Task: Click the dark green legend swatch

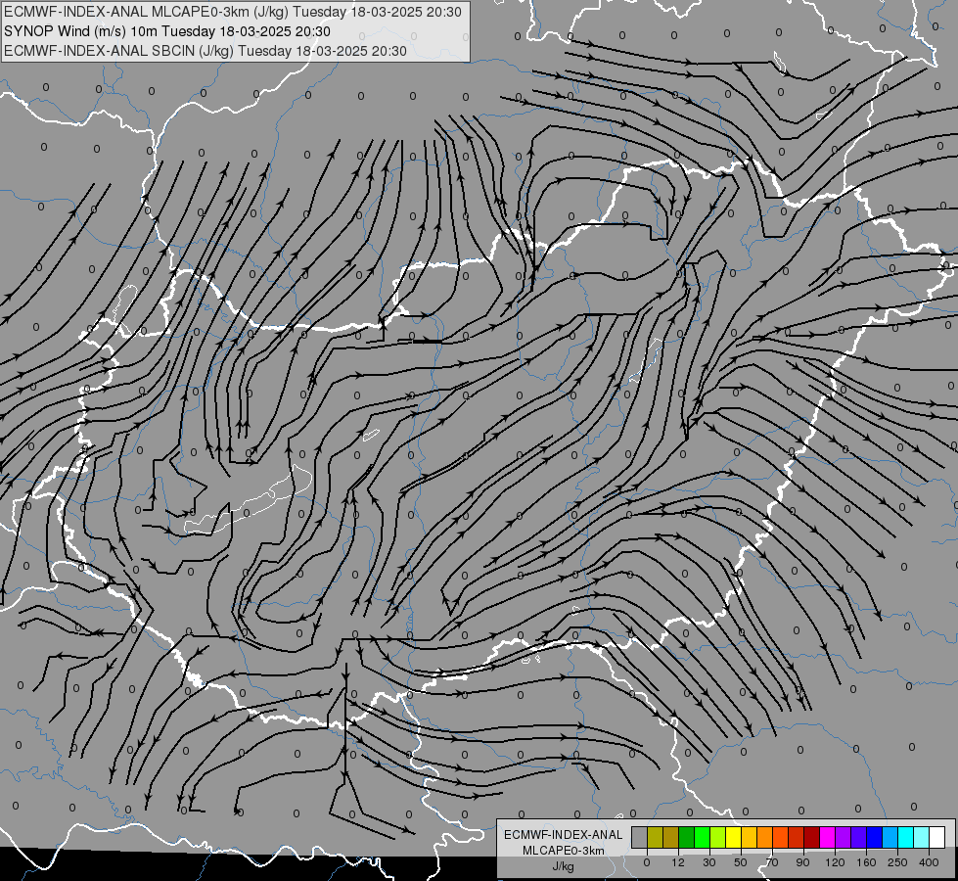Action: pos(687,837)
